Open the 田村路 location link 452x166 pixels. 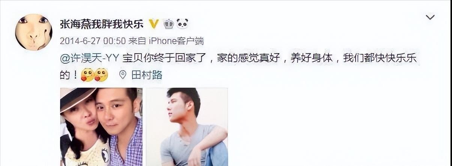point(147,75)
